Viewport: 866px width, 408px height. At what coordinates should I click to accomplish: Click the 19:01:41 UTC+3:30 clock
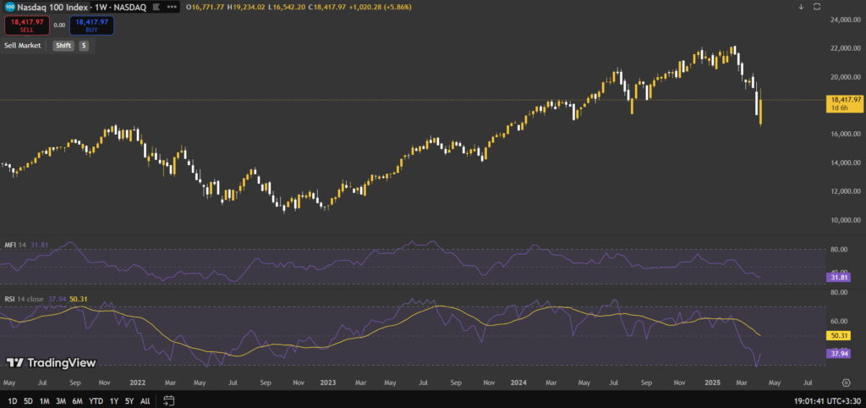point(826,401)
